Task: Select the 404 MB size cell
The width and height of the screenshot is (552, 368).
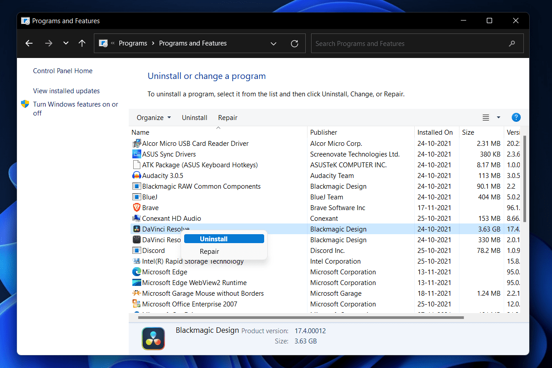Action: 489,197
